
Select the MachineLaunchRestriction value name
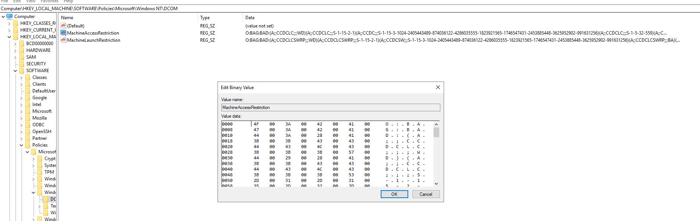point(93,40)
